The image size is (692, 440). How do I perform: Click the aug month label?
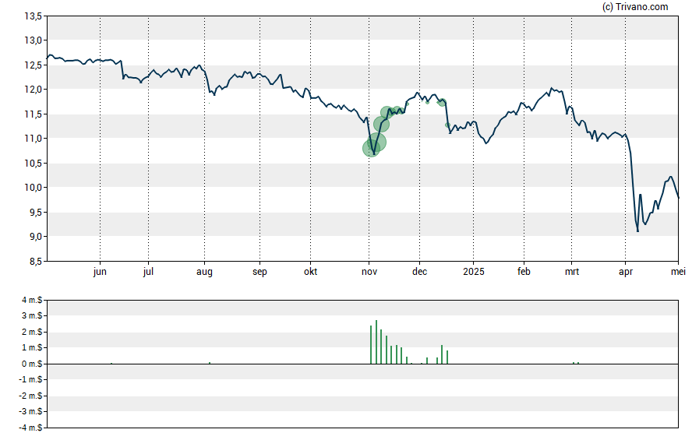click(204, 272)
